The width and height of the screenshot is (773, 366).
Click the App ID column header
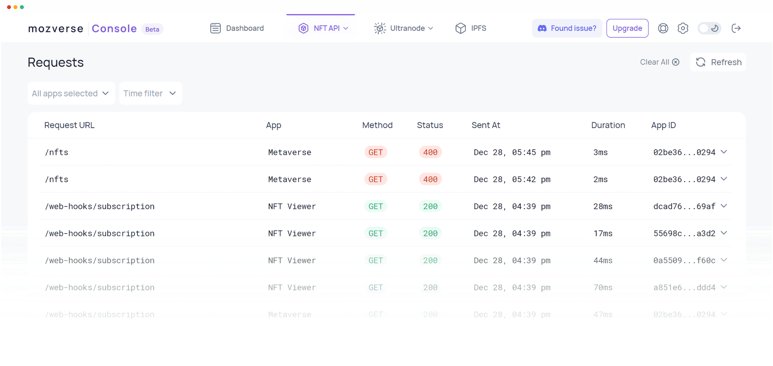tap(663, 125)
